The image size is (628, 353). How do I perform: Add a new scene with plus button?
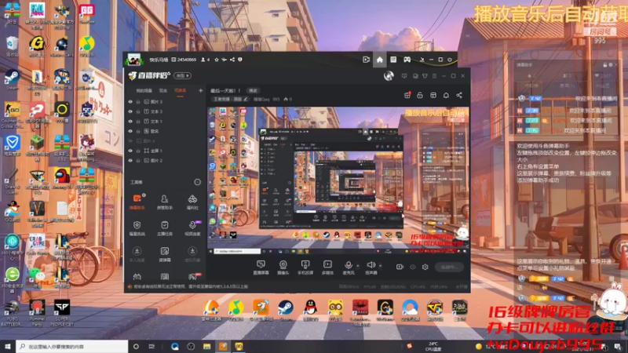(200, 91)
